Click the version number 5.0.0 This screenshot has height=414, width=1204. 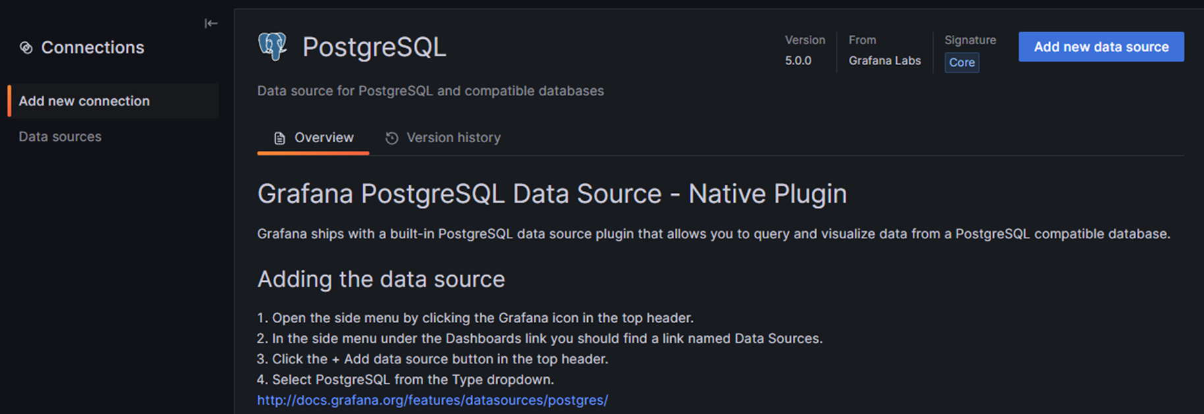click(x=798, y=61)
